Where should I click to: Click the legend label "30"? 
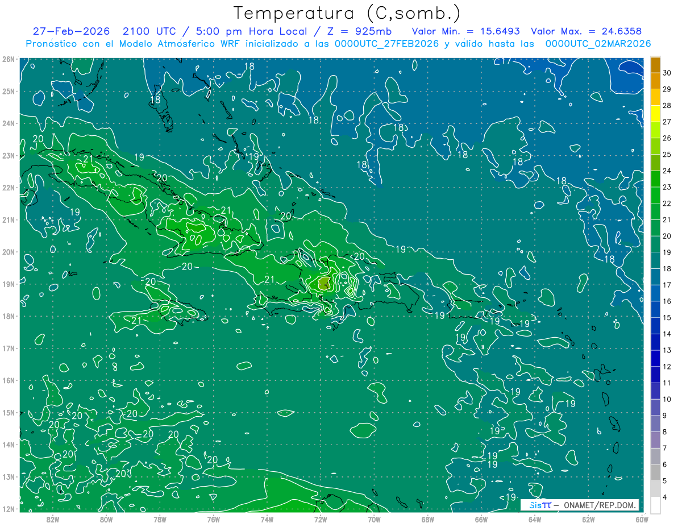click(667, 73)
